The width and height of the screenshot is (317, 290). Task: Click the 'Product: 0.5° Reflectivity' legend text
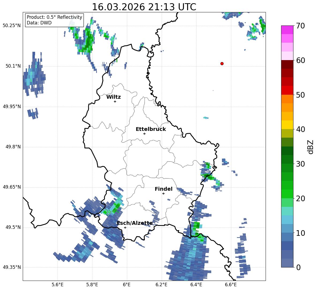click(54, 17)
